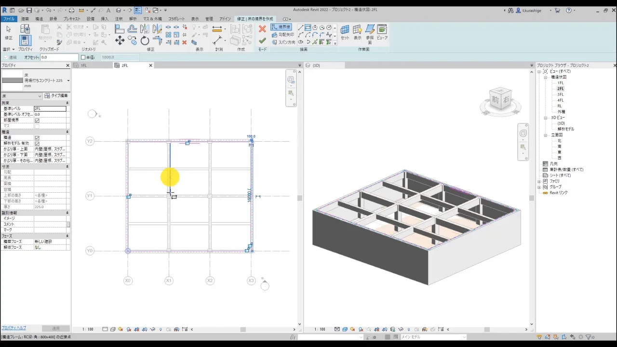Select the スパン方向 span direction tool
The height and width of the screenshot is (347, 617).
point(283,42)
